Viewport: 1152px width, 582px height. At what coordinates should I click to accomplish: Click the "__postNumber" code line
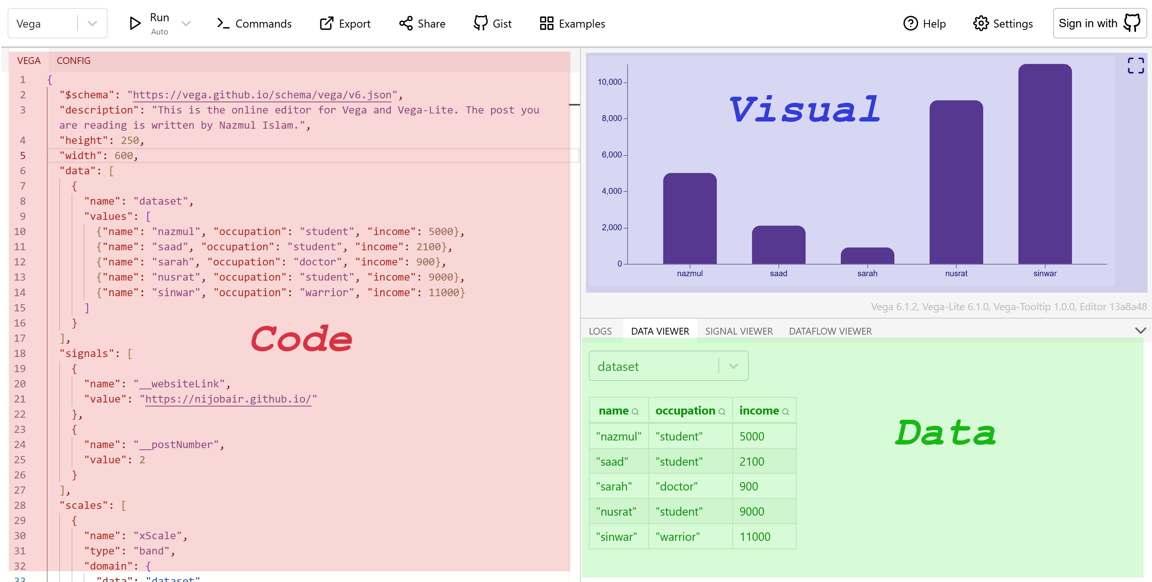(154, 445)
